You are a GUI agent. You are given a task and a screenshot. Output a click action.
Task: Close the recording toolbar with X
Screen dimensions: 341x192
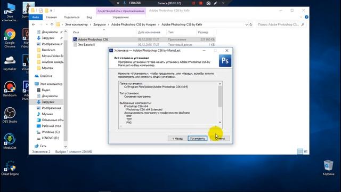[223, 3]
